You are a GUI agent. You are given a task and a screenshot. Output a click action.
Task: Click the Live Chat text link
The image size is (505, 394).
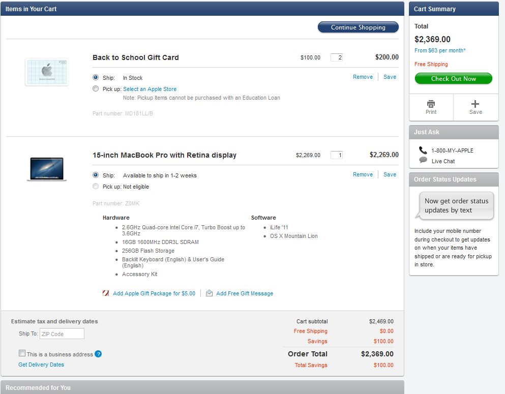pyautogui.click(x=443, y=161)
